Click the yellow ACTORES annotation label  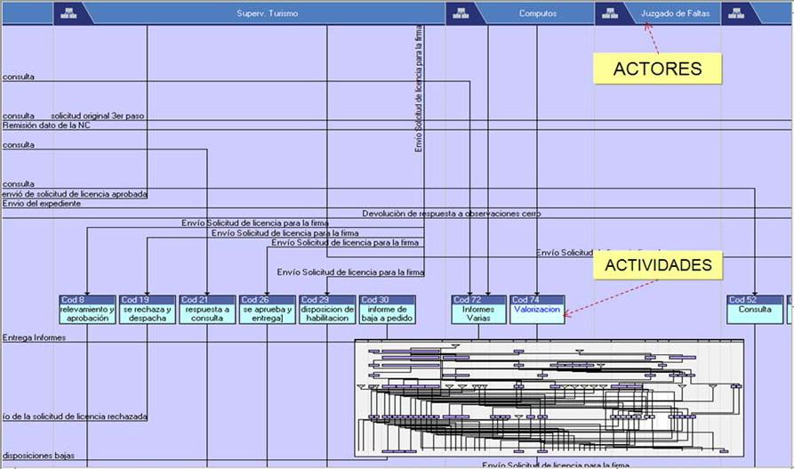(657, 69)
